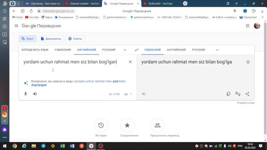
Task: Open the translation History
Action: tap(101, 125)
